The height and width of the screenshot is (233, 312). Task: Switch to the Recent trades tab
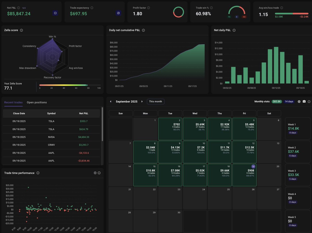pos(13,102)
